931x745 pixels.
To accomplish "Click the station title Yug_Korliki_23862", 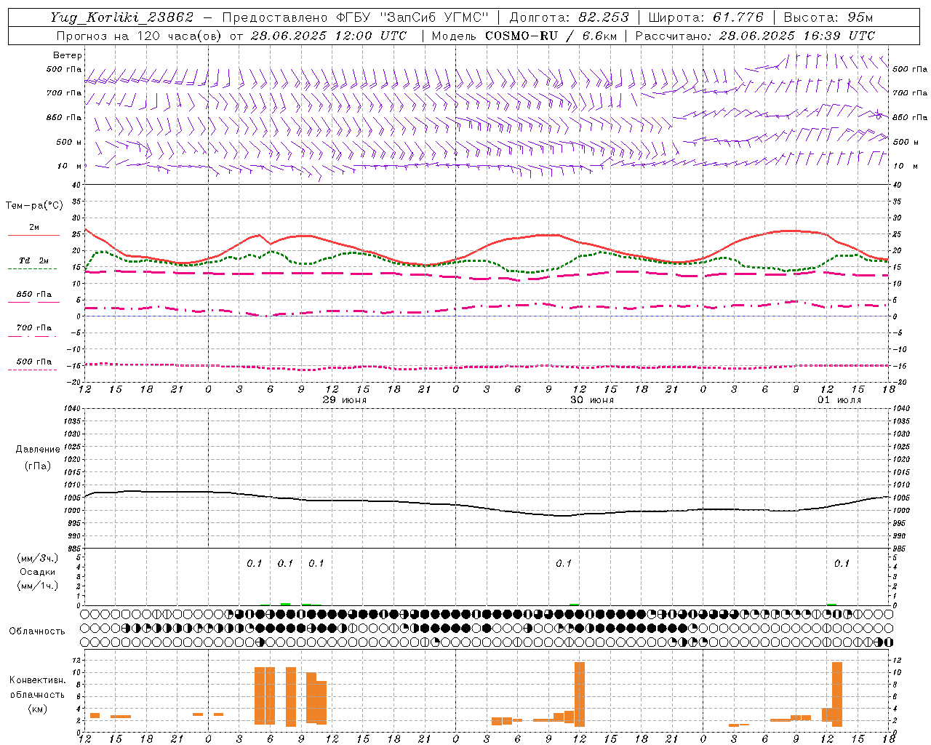I will click(122, 17).
